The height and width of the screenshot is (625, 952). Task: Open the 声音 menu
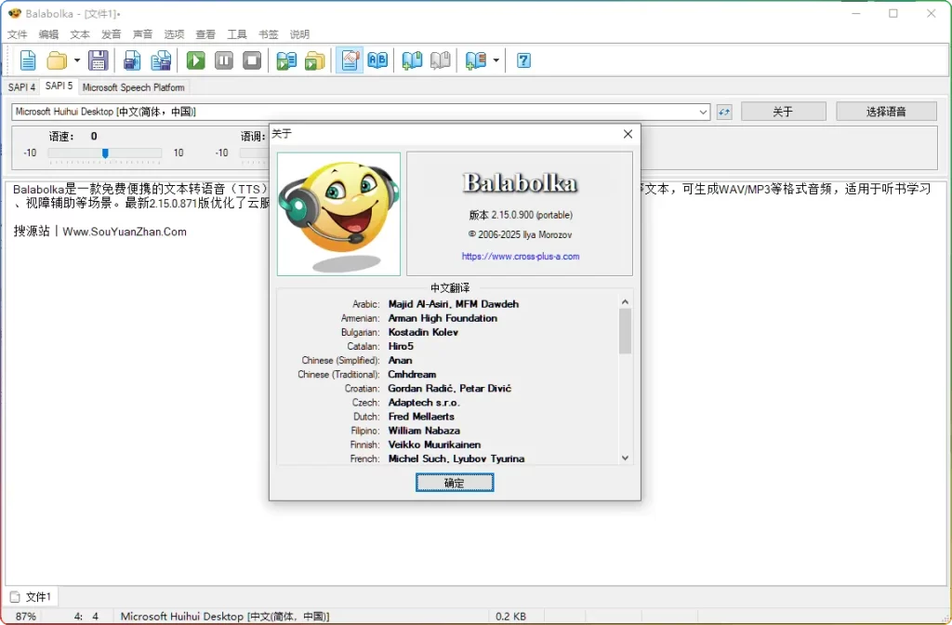[142, 34]
